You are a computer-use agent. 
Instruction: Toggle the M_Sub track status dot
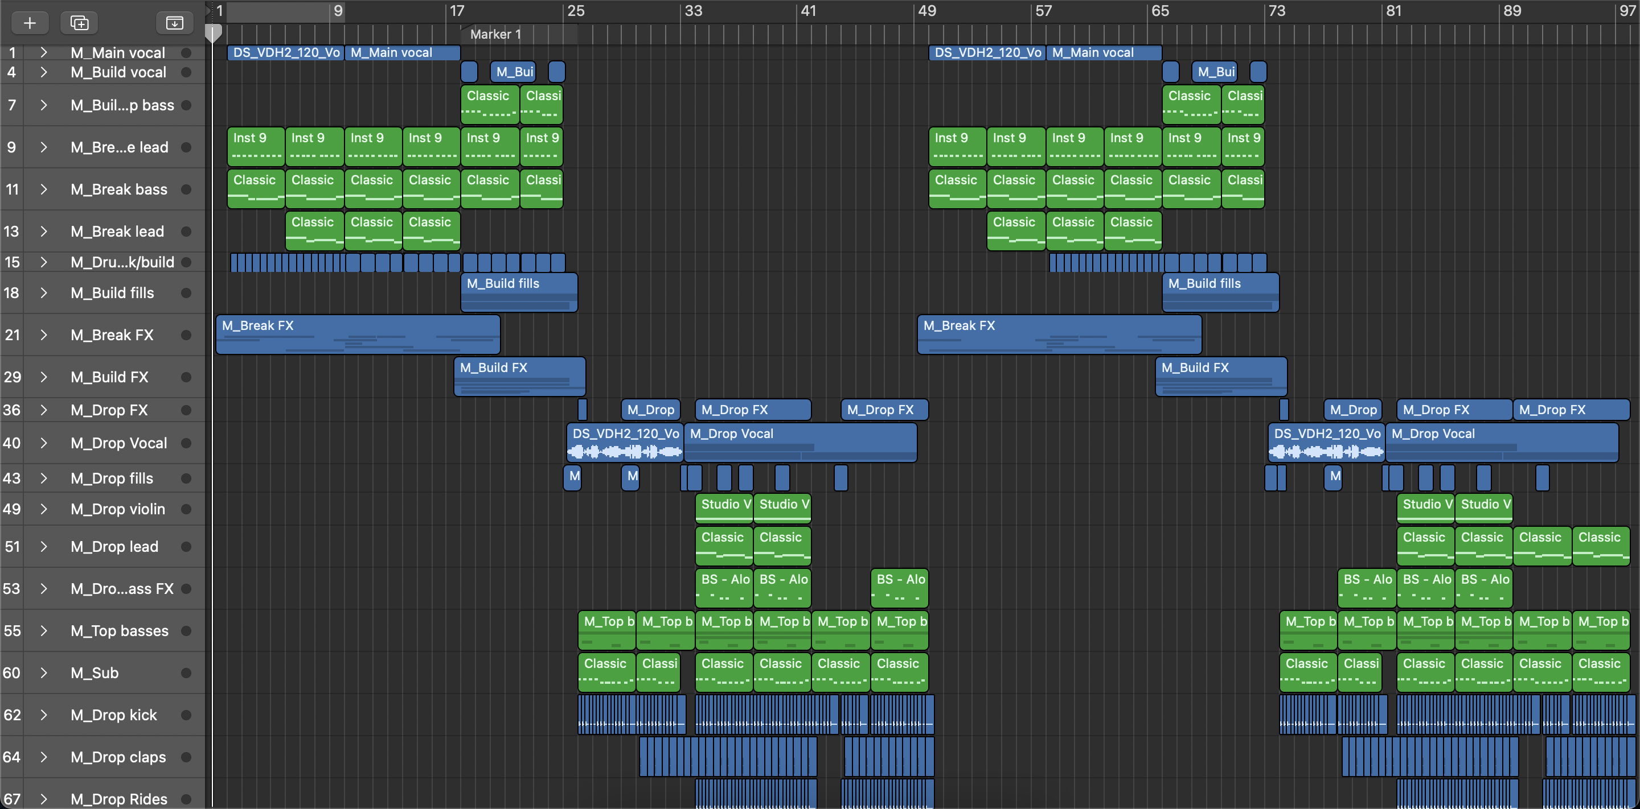[186, 673]
